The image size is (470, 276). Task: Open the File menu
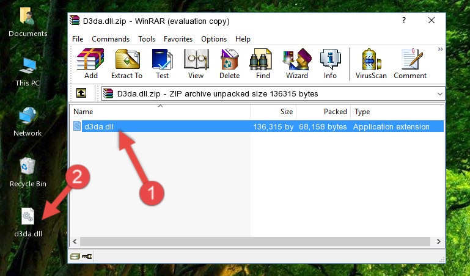point(78,39)
